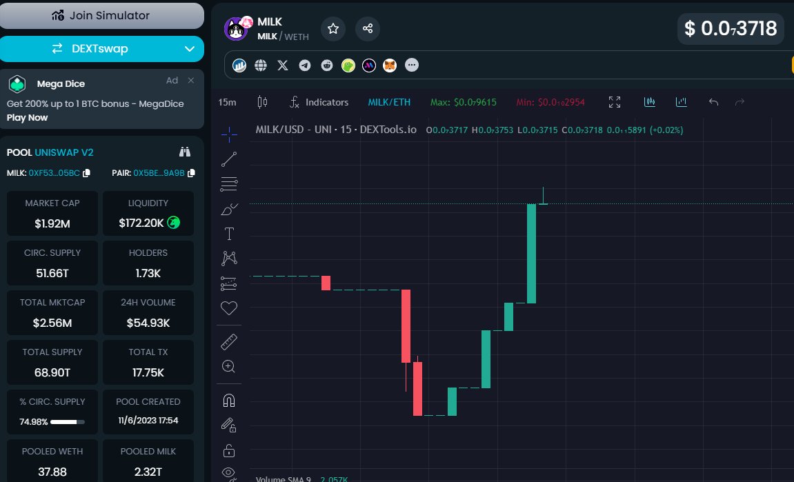Click the $0.0₇3718 price display
The image size is (794, 482).
point(731,28)
